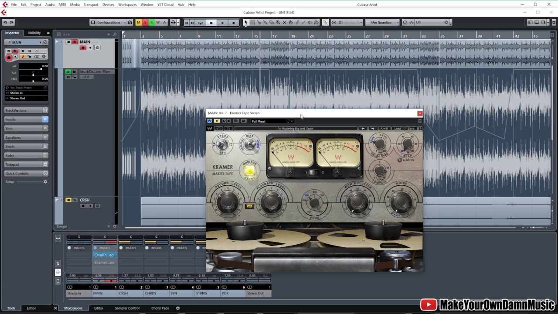
Task: Toggle Record Enable on MAIN track header
Action: pyautogui.click(x=83, y=48)
